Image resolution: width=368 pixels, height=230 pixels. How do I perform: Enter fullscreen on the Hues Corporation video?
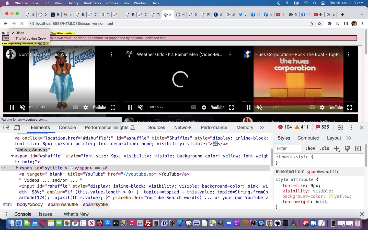pos(350,107)
